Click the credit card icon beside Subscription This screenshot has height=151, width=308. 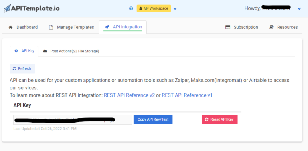coord(228,27)
